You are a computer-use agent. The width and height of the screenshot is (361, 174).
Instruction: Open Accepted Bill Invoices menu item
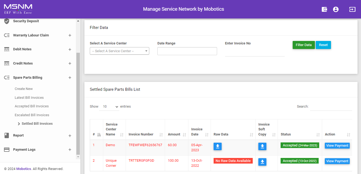pos(32,106)
